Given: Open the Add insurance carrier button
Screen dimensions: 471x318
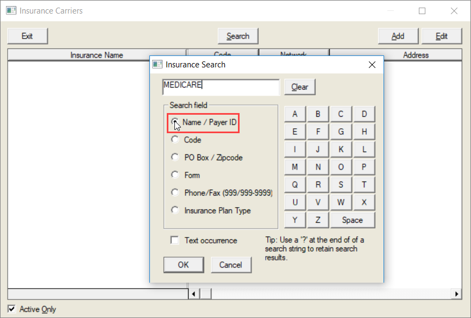Looking at the screenshot, I should (x=398, y=36).
